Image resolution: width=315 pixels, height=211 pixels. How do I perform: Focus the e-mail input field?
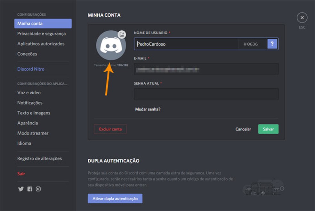pos(206,69)
